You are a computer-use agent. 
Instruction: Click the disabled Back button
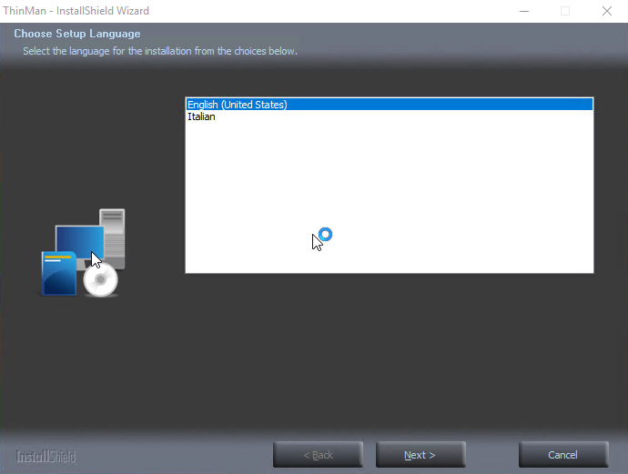pyautogui.click(x=318, y=455)
